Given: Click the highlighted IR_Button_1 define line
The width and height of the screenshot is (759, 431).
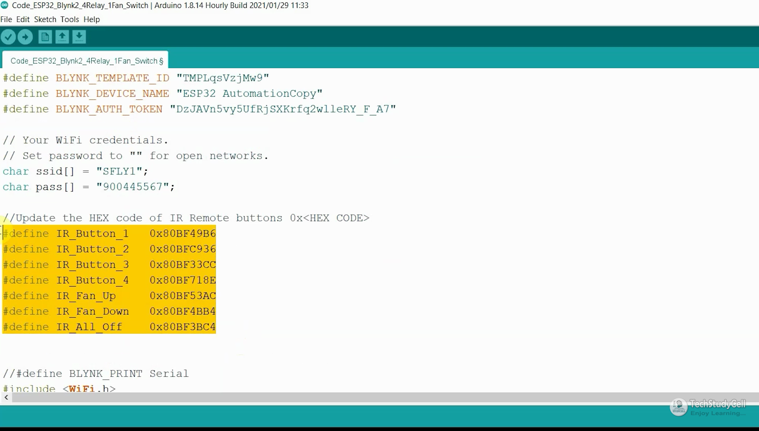Looking at the screenshot, I should [109, 233].
